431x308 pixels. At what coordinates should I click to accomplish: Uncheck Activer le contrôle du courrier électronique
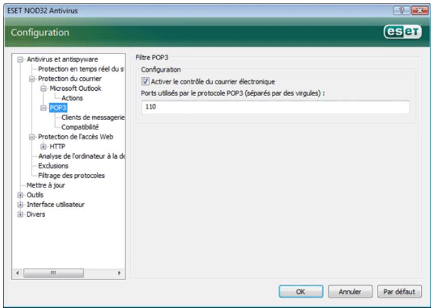pyautogui.click(x=145, y=81)
